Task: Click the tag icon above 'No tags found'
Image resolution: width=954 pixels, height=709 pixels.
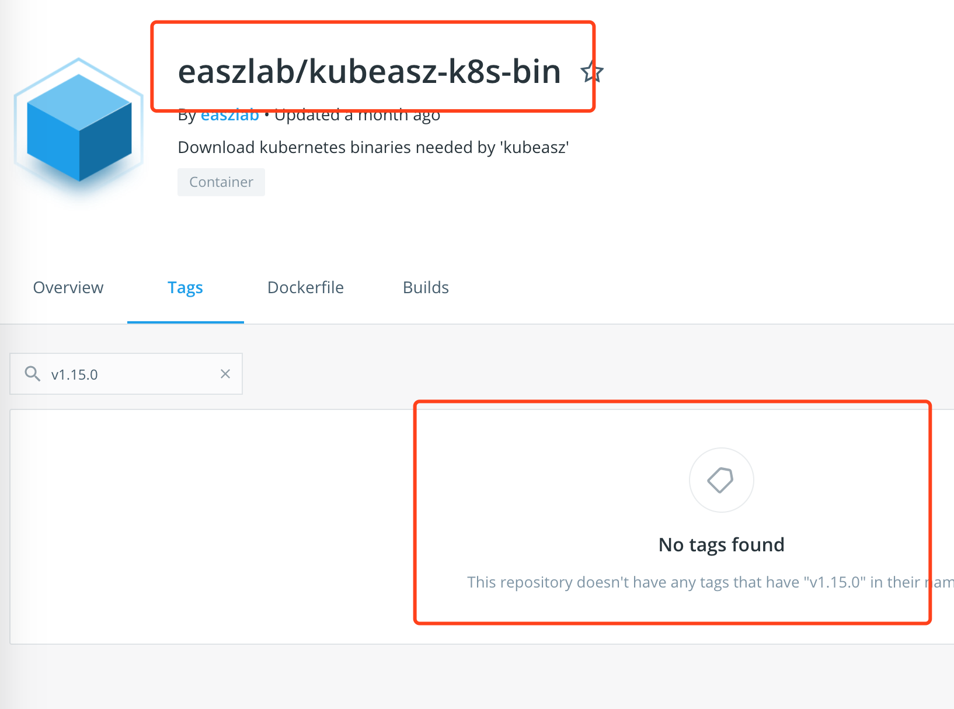Action: coord(721,480)
